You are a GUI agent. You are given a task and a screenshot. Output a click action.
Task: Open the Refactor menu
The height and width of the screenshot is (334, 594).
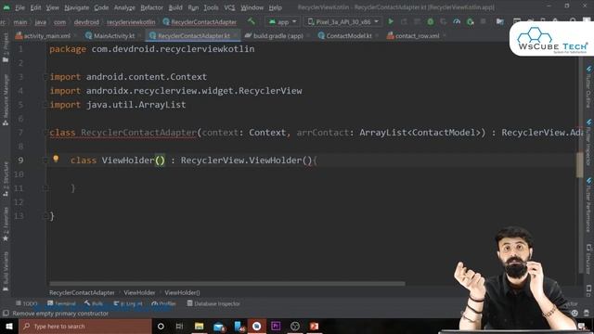click(x=151, y=7)
